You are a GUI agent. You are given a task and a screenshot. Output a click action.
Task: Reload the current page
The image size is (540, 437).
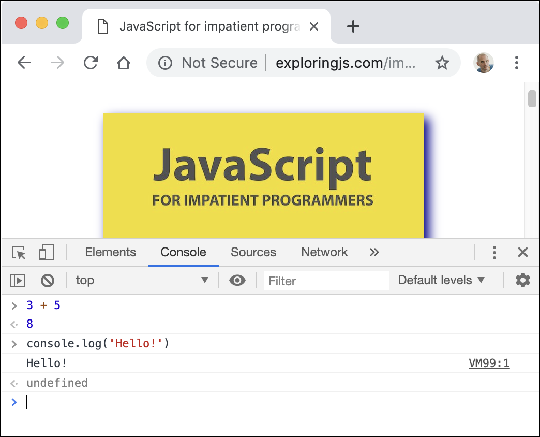click(91, 63)
